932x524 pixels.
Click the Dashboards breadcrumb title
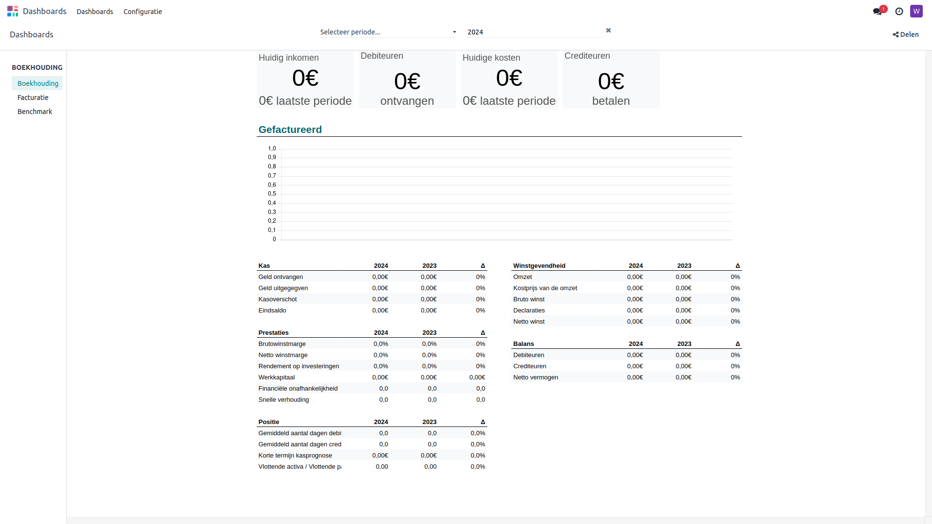pyautogui.click(x=32, y=34)
